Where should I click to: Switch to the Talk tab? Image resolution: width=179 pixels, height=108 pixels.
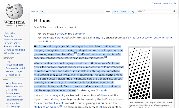pyautogui.click(x=43, y=11)
